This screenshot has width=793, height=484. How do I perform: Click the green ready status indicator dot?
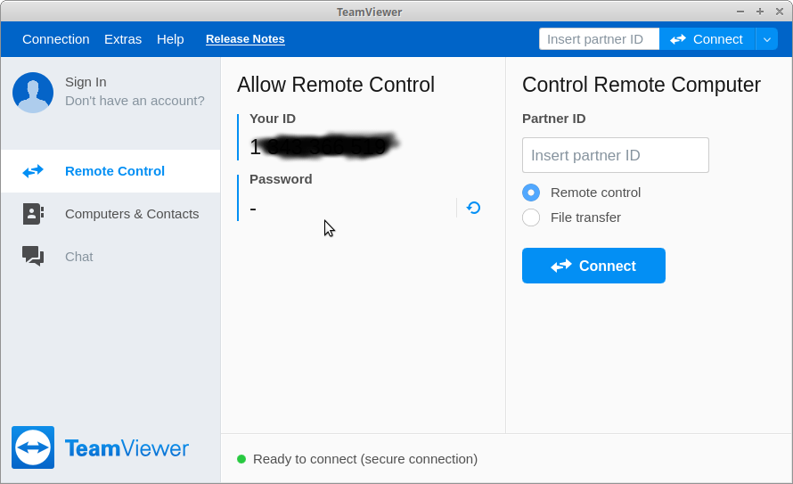[x=241, y=459]
